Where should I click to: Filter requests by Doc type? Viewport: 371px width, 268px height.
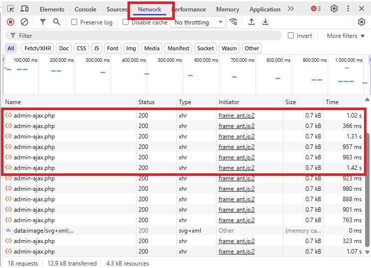pos(64,48)
